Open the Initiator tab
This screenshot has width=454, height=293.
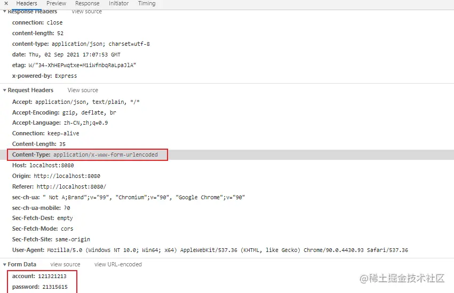coord(119,4)
